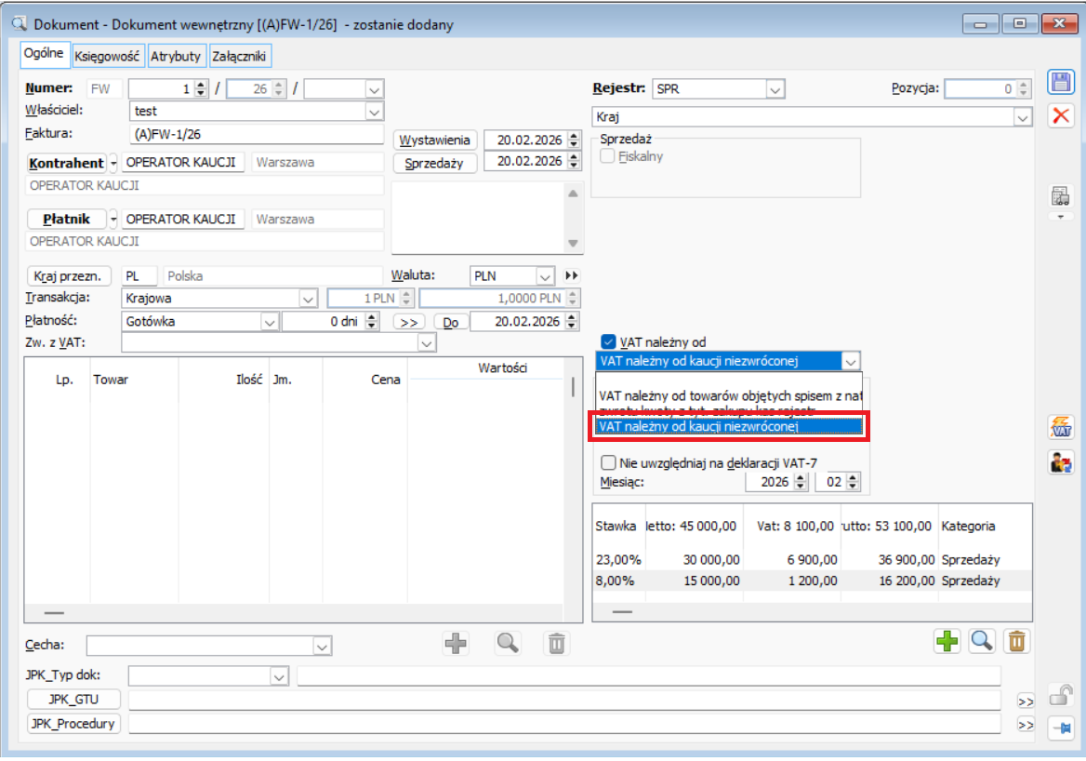This screenshot has width=1086, height=761.
Task: Click the magnifier icon by VAT table
Action: (983, 641)
